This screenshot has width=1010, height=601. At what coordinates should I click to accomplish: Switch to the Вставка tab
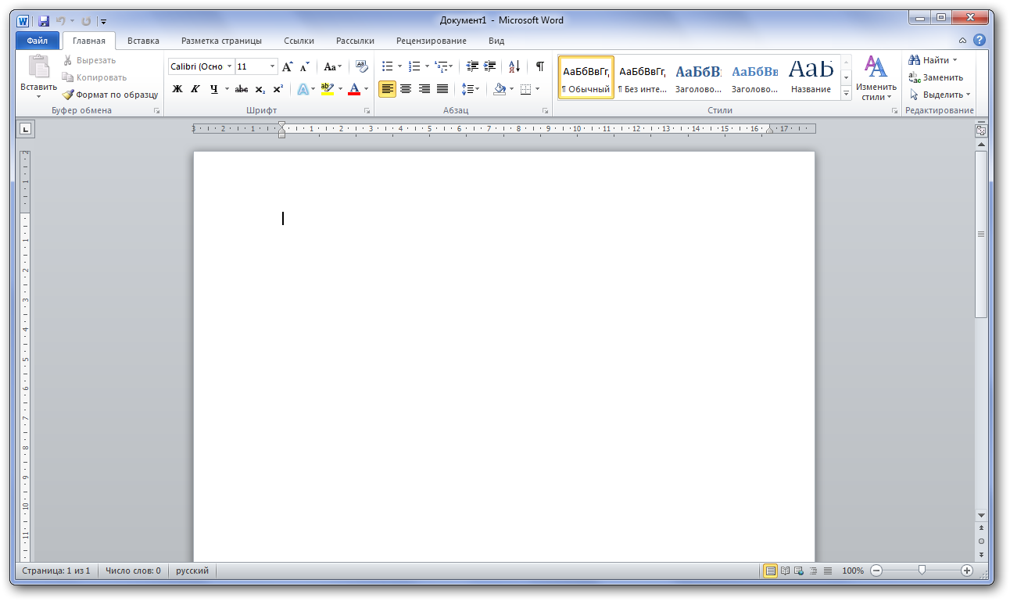[143, 41]
